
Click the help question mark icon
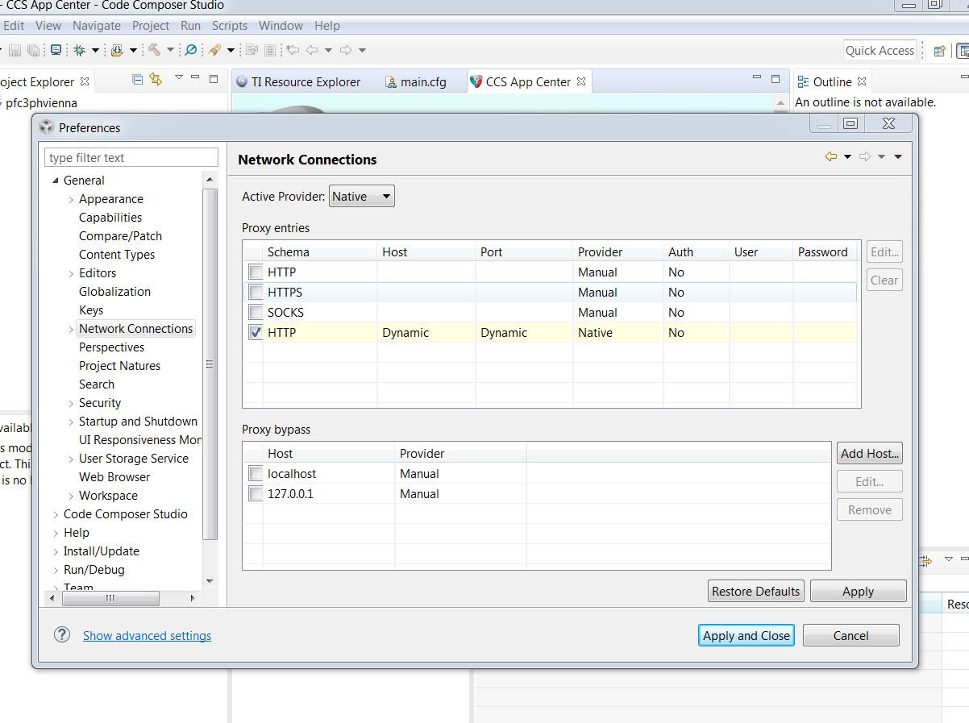coord(62,635)
